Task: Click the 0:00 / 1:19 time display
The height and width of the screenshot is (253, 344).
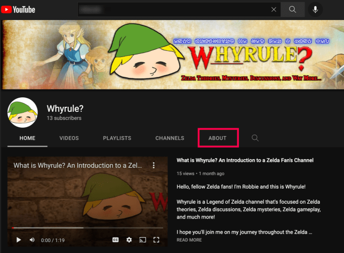Action: click(x=53, y=240)
